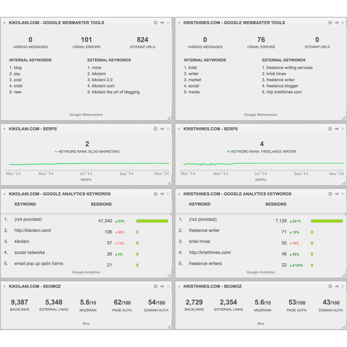347x347 pixels.
Task: Click share arrow on Kikolani.com Google Webmaster Tools widget
Action: (162, 23)
